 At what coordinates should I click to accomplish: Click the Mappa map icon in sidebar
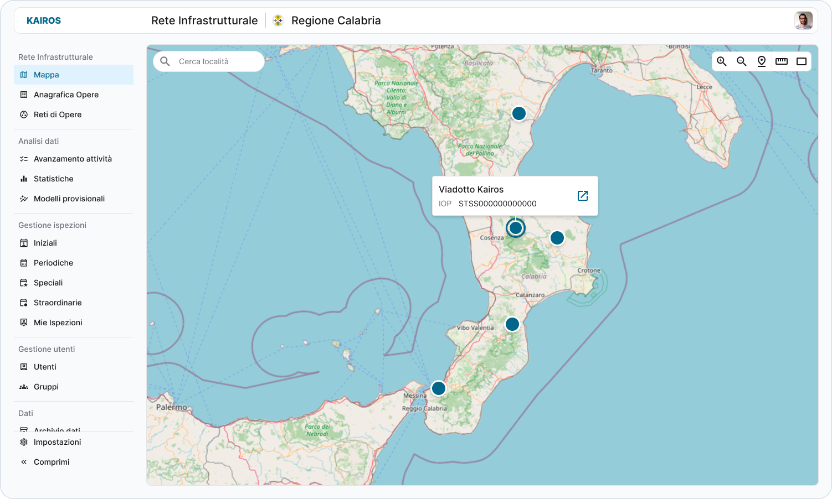(24, 75)
